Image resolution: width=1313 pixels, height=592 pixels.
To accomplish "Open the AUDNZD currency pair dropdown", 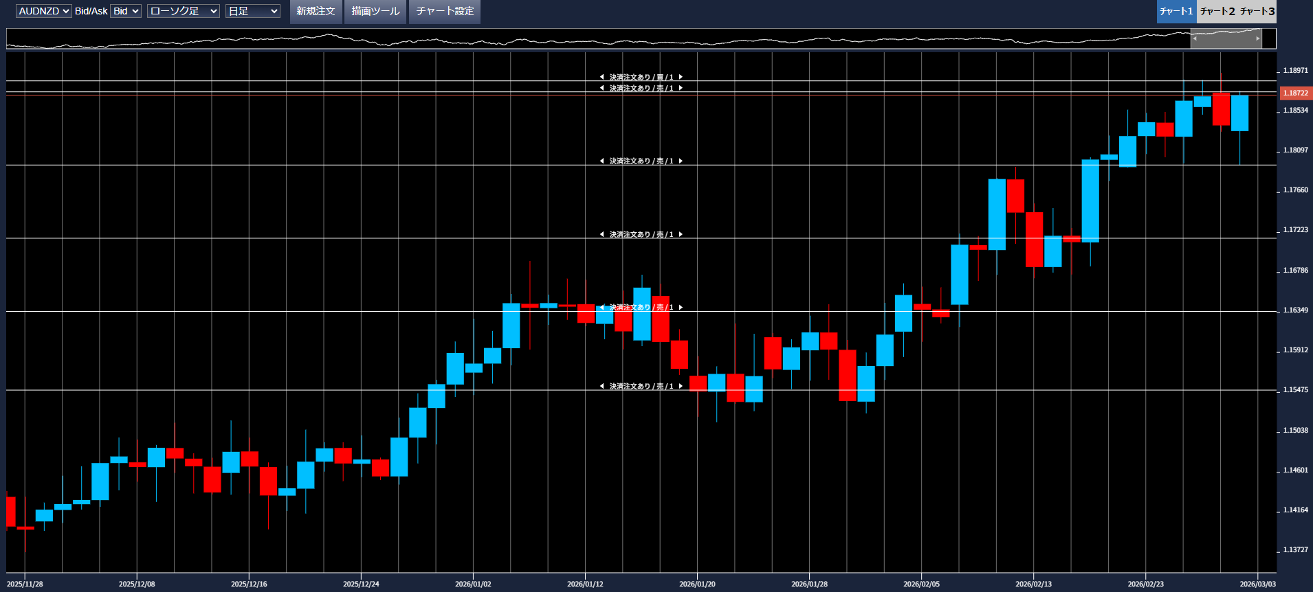I will (x=43, y=11).
